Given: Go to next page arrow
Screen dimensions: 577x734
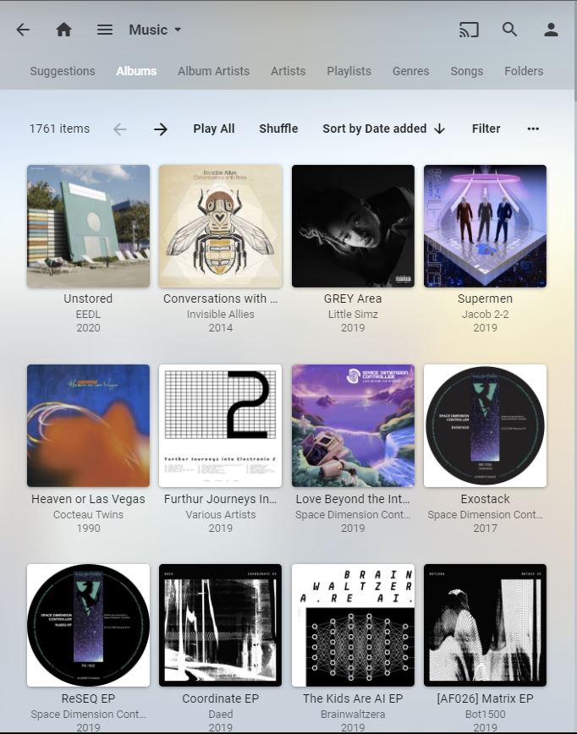Looking at the screenshot, I should coord(161,129).
